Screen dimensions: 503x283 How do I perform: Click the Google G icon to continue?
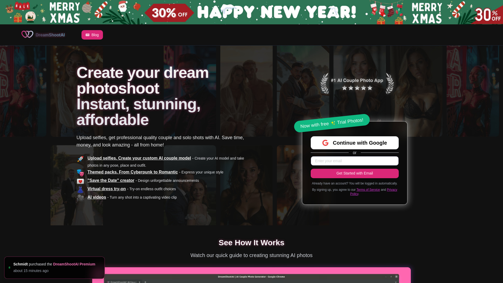pos(325,143)
